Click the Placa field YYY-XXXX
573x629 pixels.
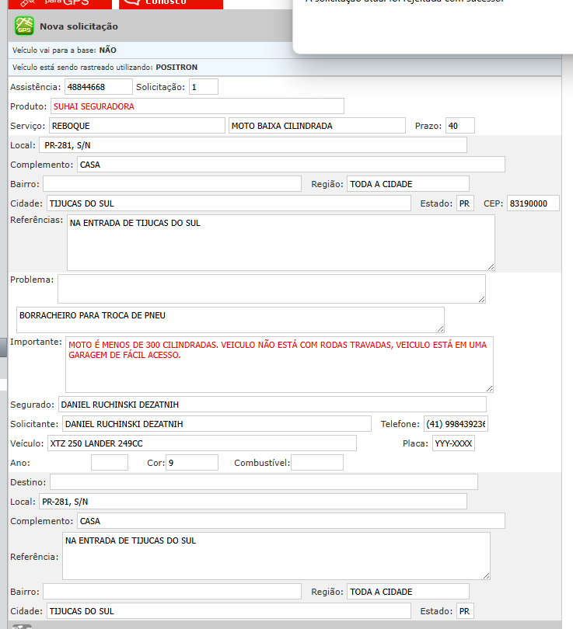point(454,443)
